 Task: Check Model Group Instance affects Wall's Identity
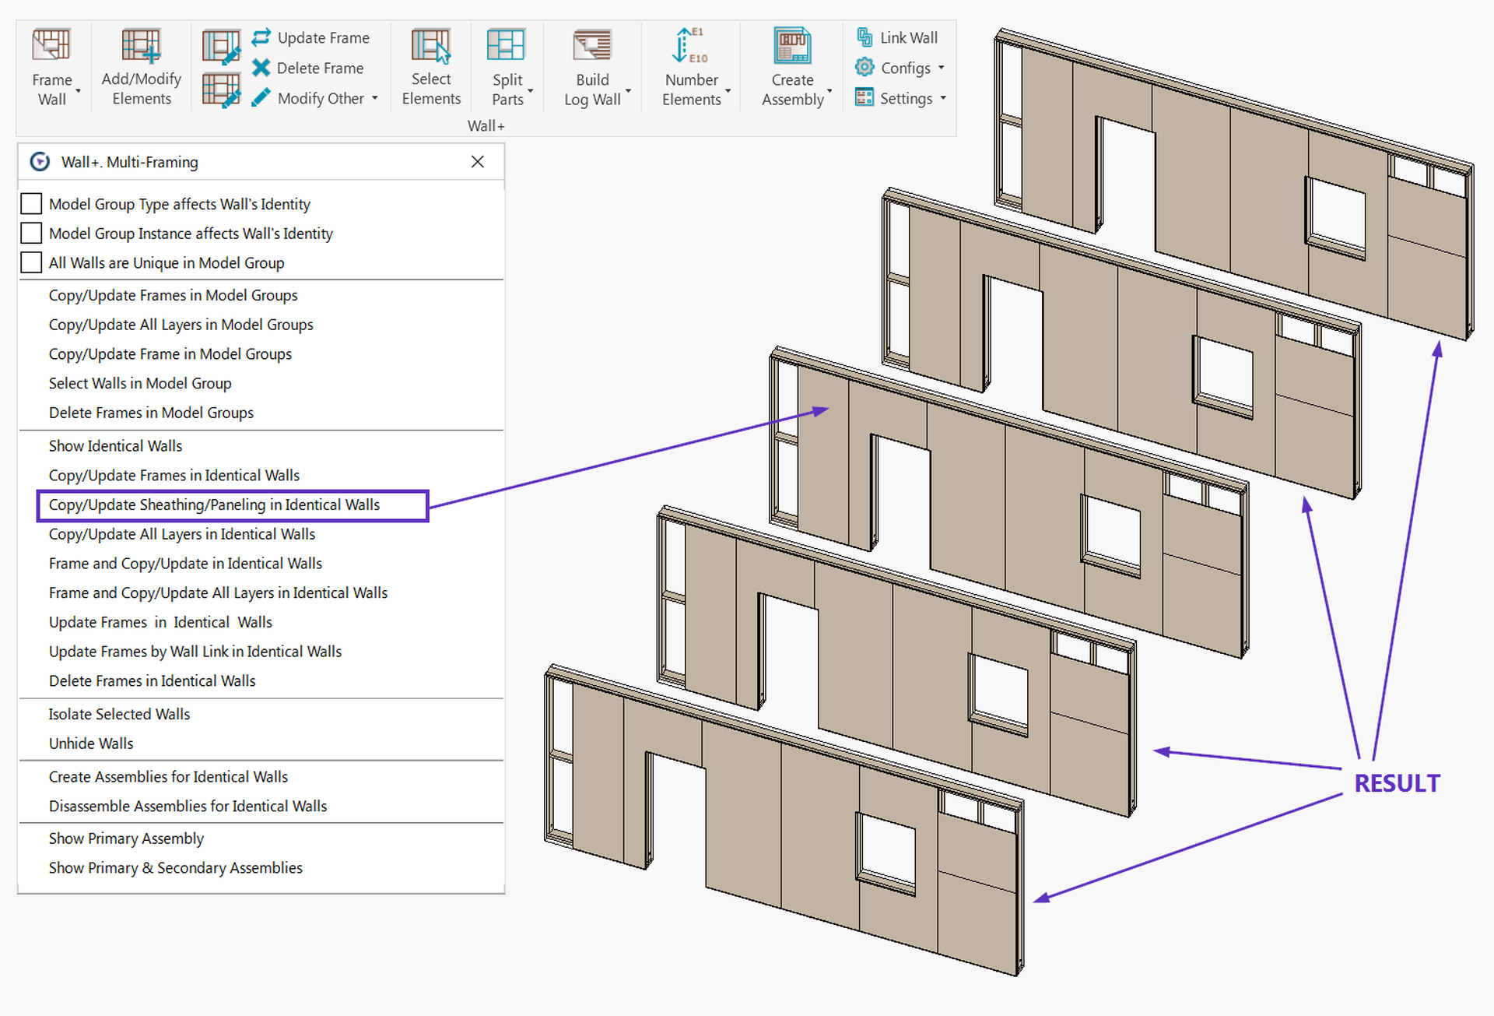31,233
